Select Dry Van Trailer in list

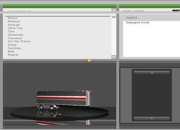(19, 41)
